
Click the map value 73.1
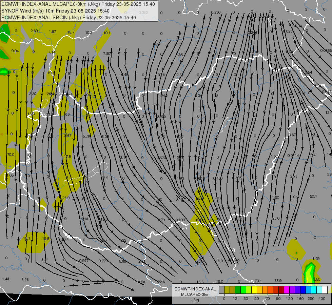pyautogui.click(x=258, y=281)
